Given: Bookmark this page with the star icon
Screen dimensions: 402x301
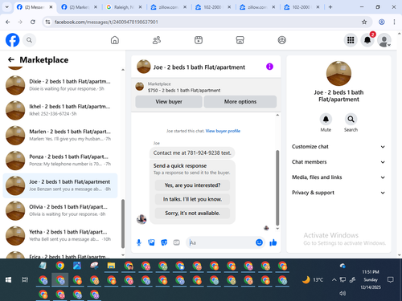Looking at the screenshot, I should (x=364, y=22).
